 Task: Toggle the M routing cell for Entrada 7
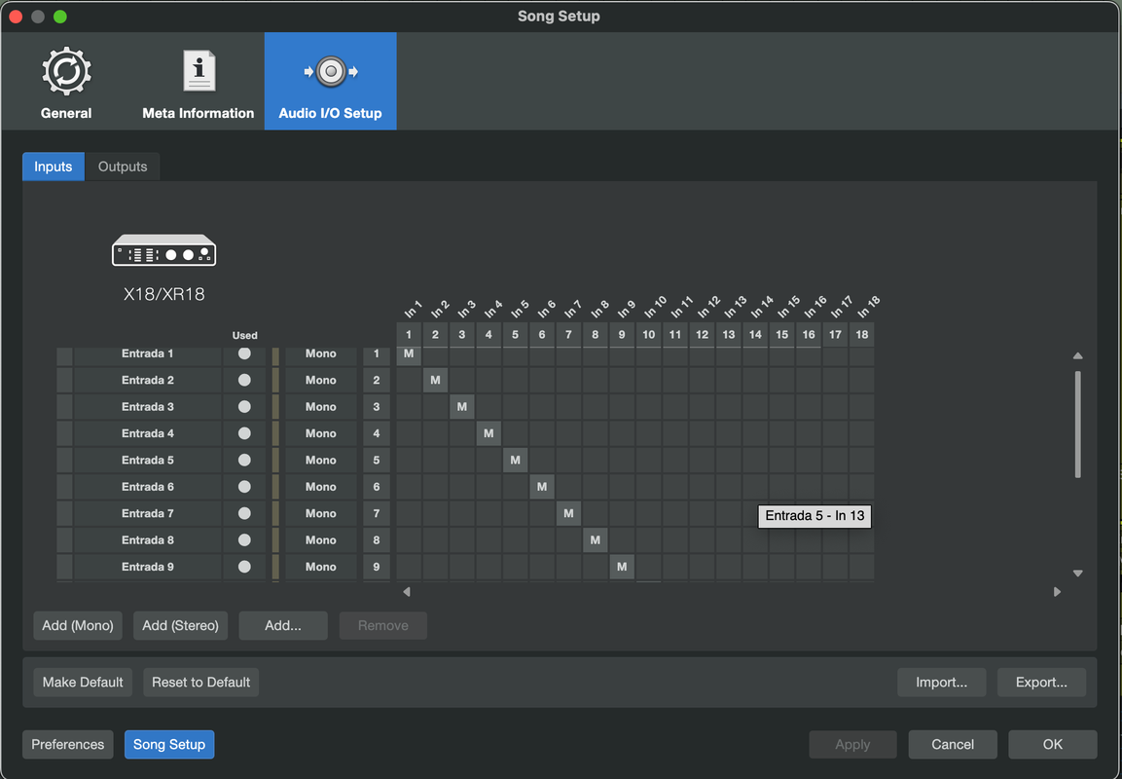coord(568,513)
